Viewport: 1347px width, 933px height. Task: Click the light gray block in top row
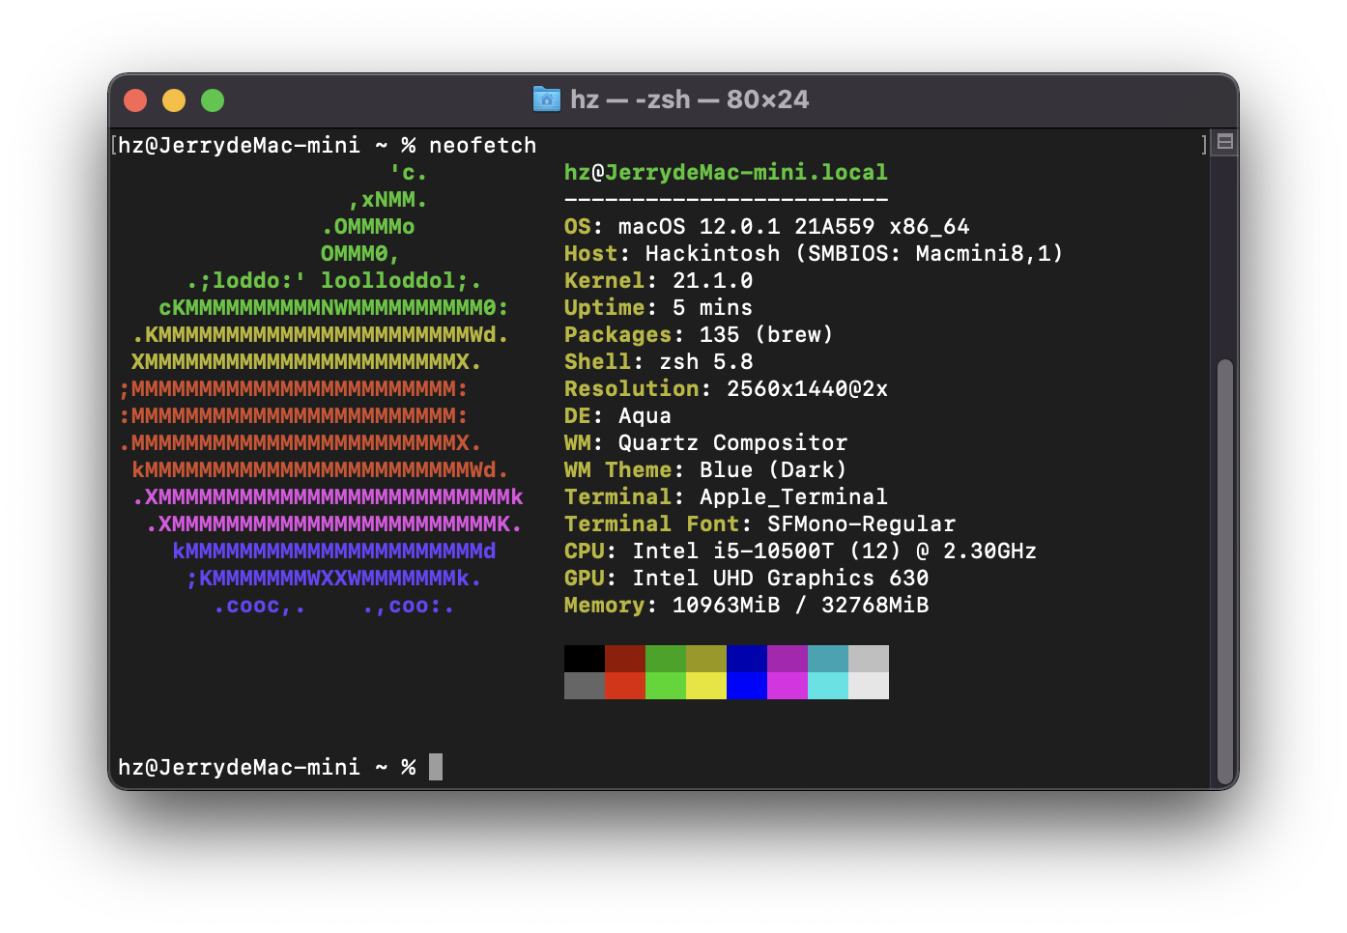pos(869,659)
